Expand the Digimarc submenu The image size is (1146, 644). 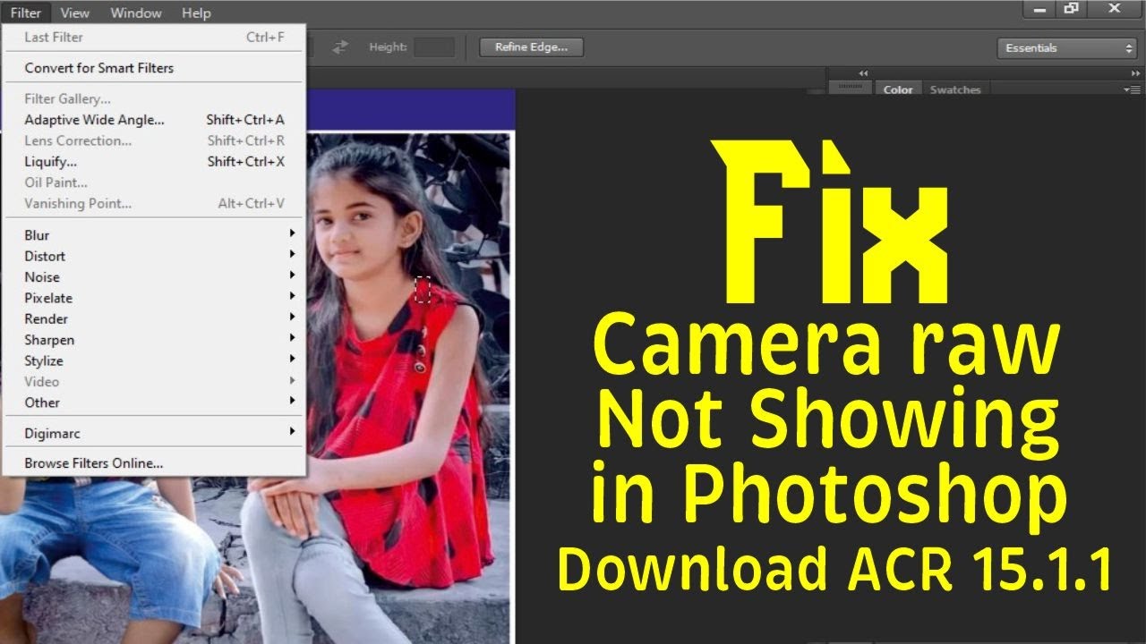154,433
